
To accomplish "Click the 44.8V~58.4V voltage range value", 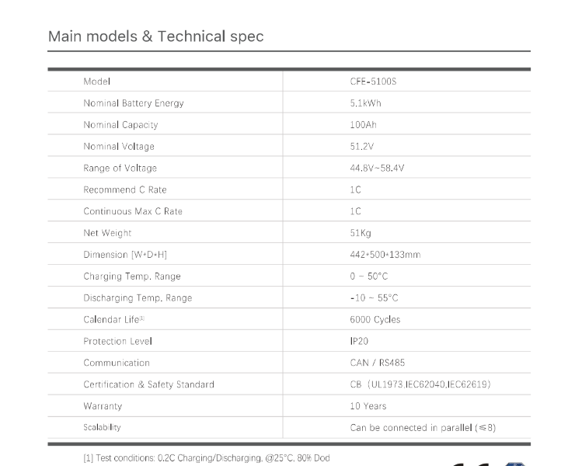I will pyautogui.click(x=377, y=169).
